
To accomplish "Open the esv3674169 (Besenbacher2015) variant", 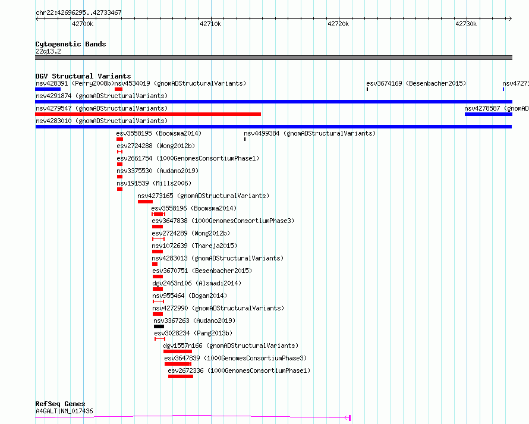I will [416, 83].
